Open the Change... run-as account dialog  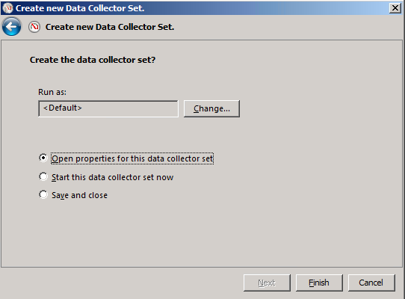pyautogui.click(x=211, y=108)
